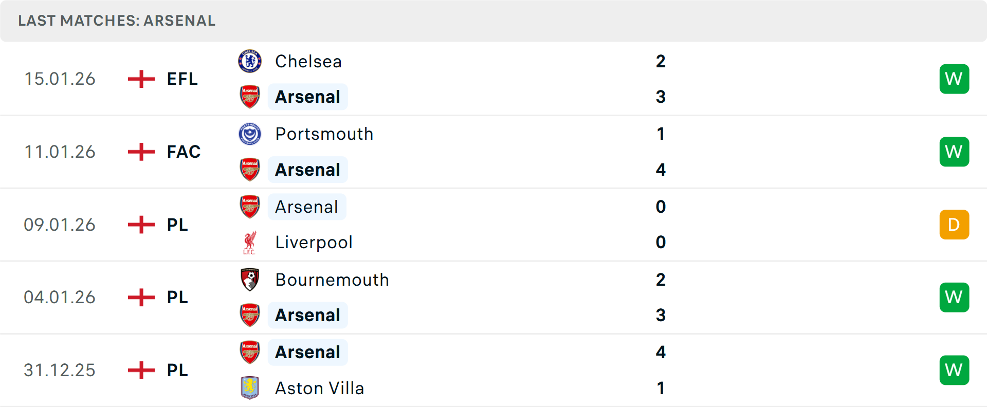
Task: Click the green W badge for Chelsea match
Action: click(954, 79)
